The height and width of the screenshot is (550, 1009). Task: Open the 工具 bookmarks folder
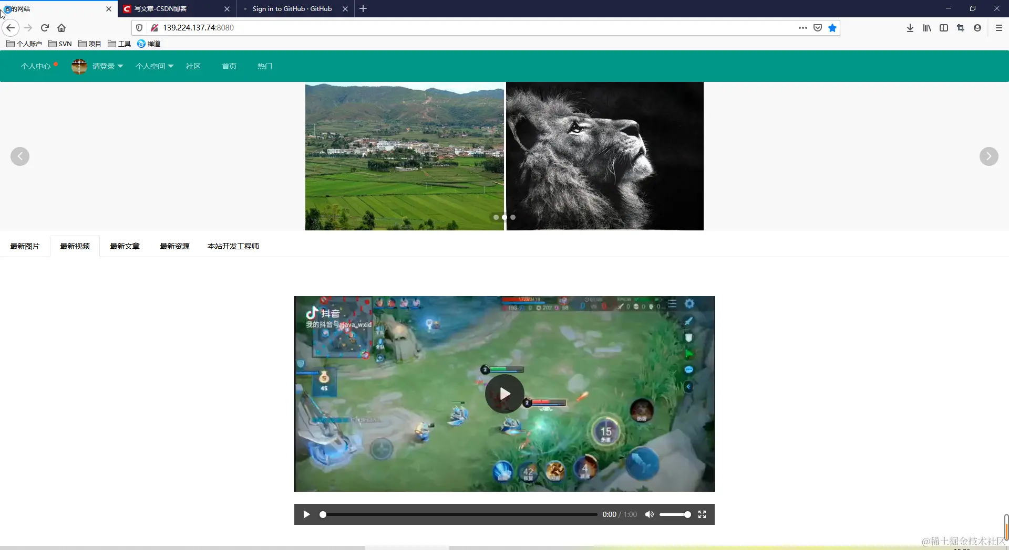tap(119, 44)
